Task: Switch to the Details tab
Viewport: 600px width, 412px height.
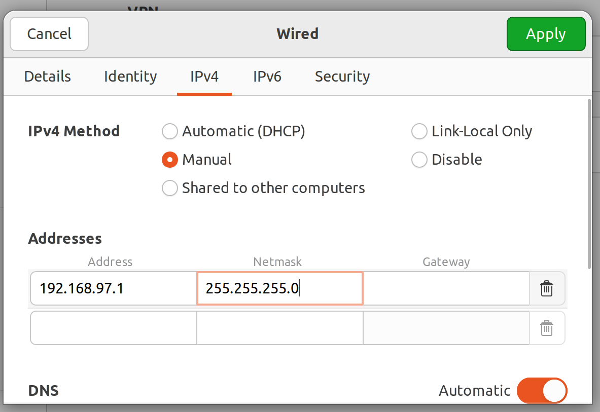Action: [x=47, y=77]
